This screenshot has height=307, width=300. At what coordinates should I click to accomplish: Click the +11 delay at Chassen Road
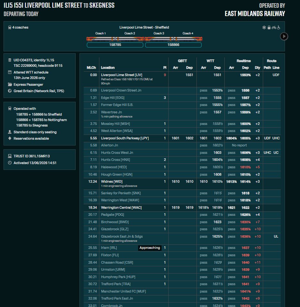pyautogui.click(x=258, y=262)
